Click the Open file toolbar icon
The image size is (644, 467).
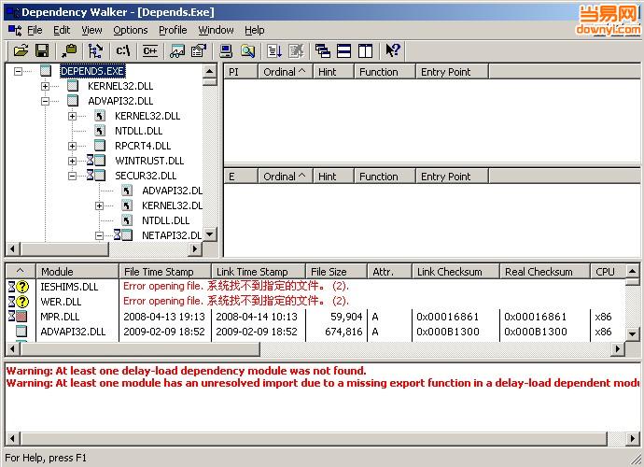(x=21, y=50)
